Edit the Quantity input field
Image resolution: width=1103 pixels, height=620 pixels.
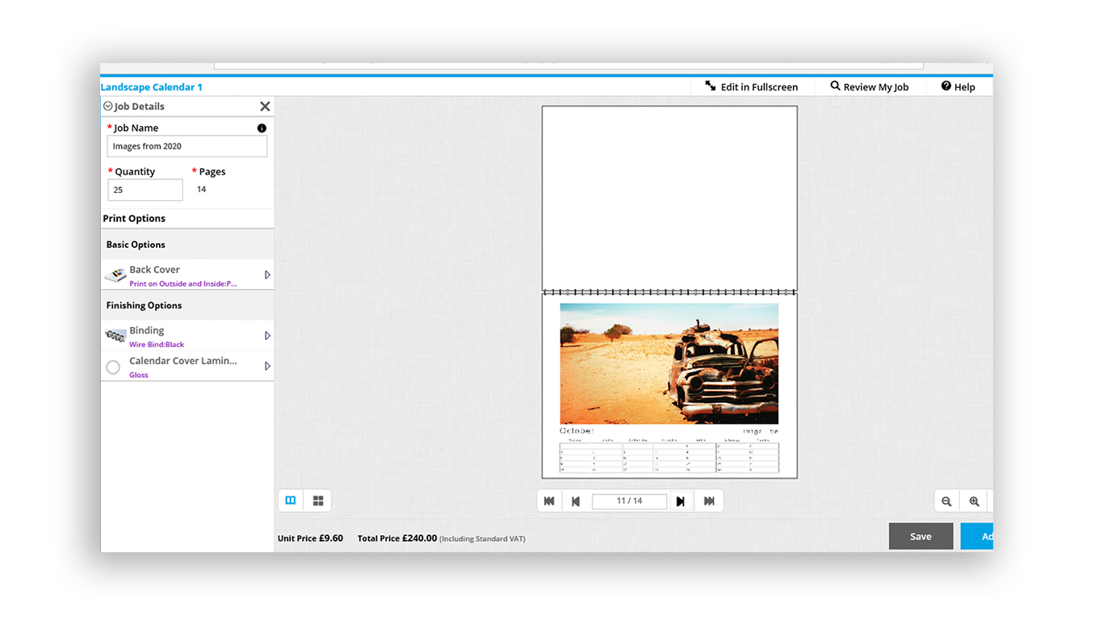(x=145, y=189)
